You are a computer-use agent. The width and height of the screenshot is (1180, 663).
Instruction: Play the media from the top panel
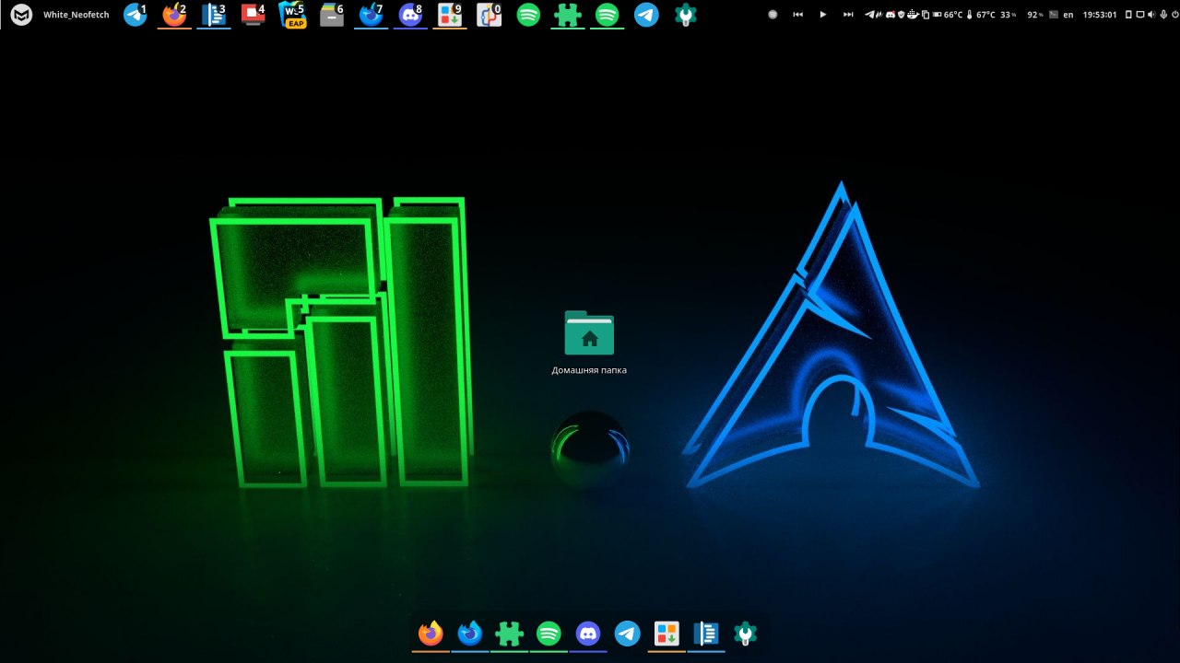823,15
